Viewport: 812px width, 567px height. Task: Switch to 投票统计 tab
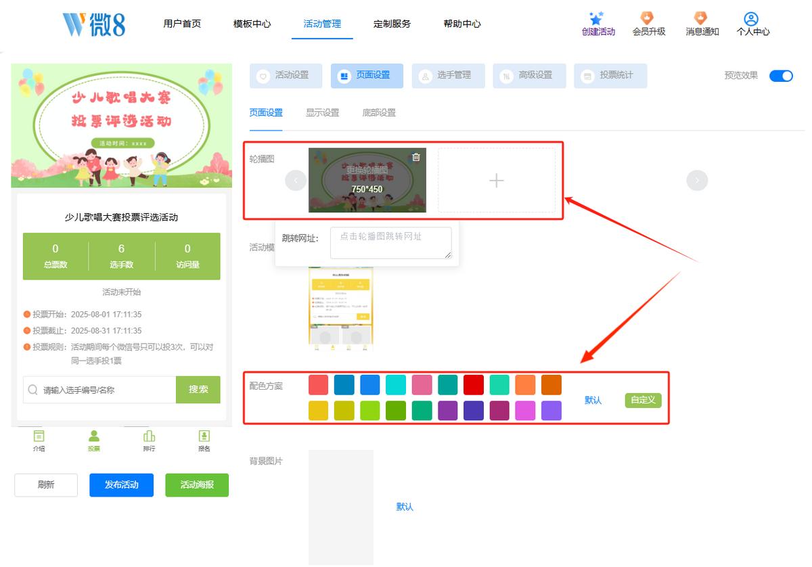pyautogui.click(x=610, y=76)
